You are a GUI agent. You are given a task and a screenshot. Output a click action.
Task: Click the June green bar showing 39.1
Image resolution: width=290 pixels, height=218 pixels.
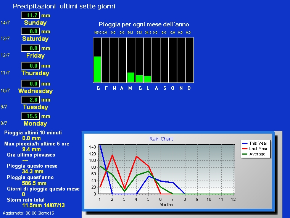(x=139, y=79)
